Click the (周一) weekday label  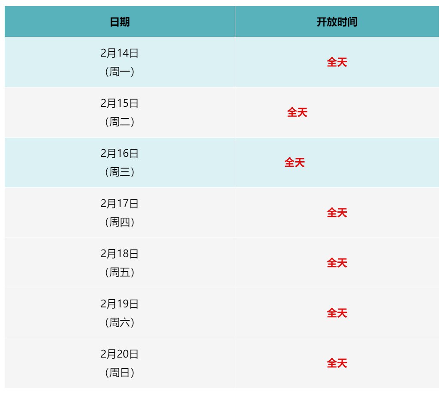(120, 72)
